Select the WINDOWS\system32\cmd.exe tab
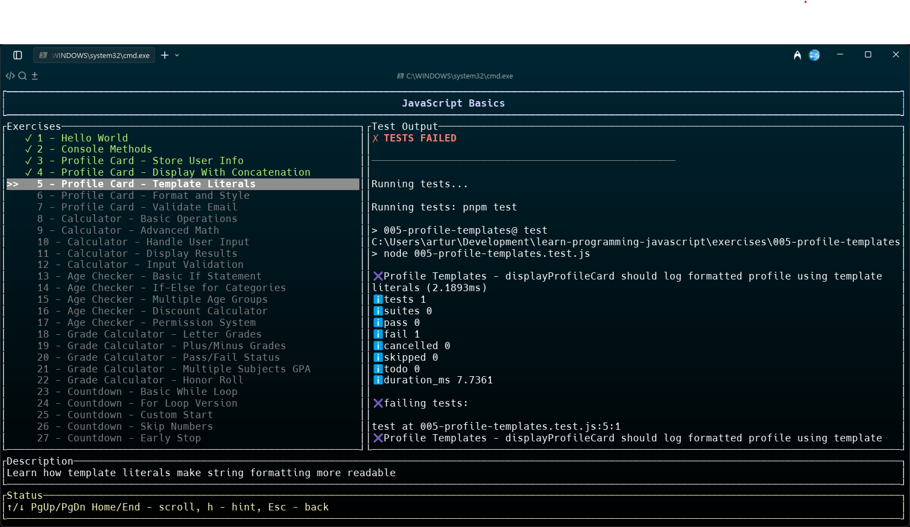The image size is (910, 527). pos(95,55)
